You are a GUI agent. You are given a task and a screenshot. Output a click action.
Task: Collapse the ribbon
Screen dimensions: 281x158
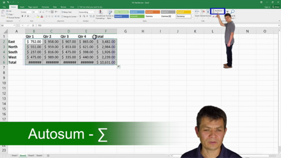(279, 21)
